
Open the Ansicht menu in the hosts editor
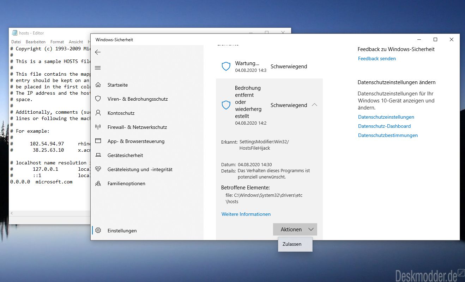[x=76, y=42]
